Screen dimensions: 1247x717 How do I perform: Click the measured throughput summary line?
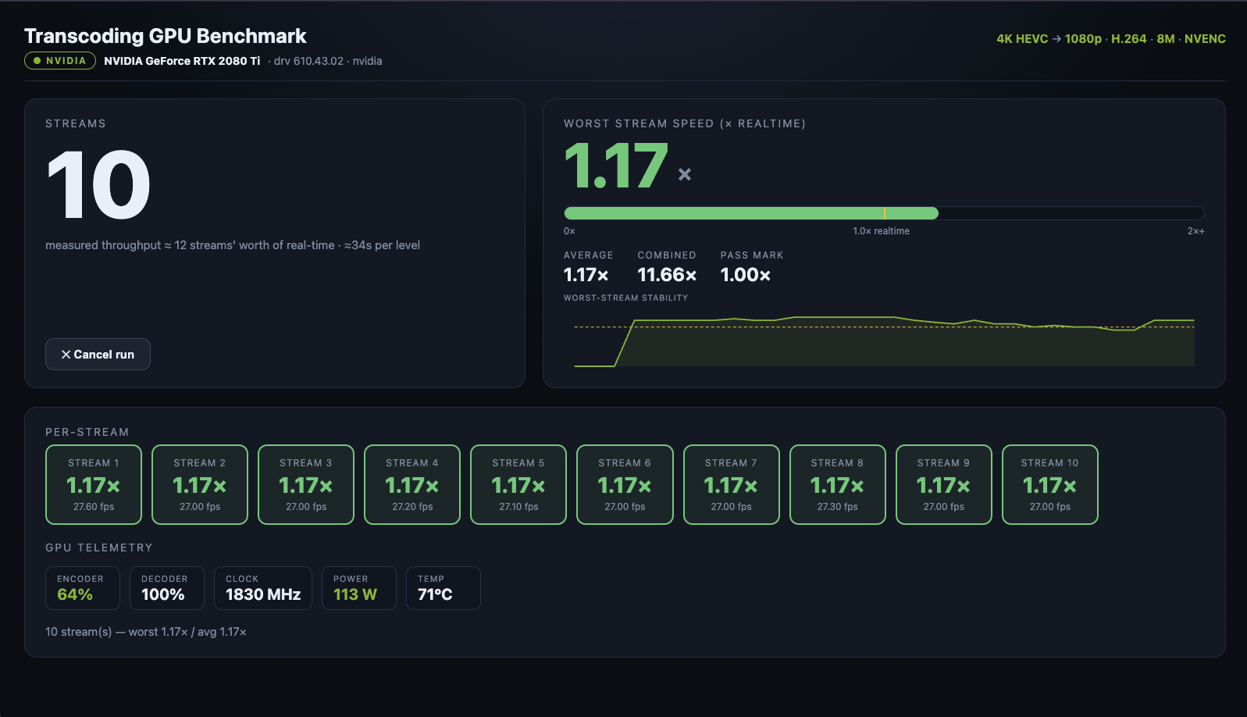coord(233,245)
